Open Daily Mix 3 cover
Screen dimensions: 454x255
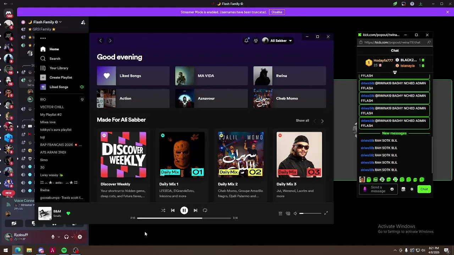tap(299, 155)
